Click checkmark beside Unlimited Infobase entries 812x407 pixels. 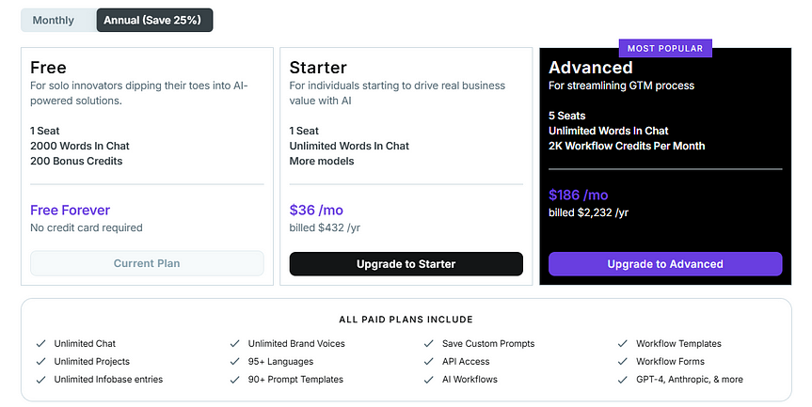[x=40, y=380]
